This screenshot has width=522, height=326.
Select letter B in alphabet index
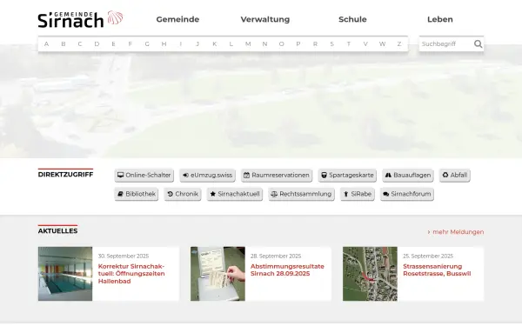click(64, 44)
